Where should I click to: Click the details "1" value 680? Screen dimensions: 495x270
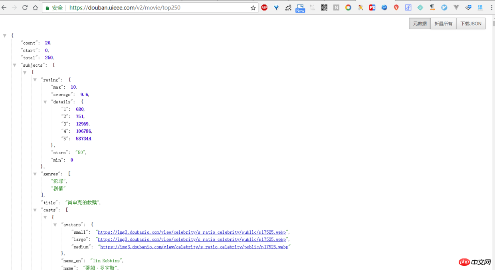80,109
